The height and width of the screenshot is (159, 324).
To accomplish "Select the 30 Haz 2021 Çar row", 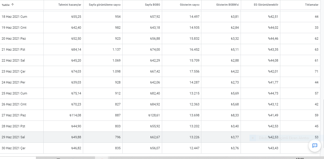I will (160, 148).
